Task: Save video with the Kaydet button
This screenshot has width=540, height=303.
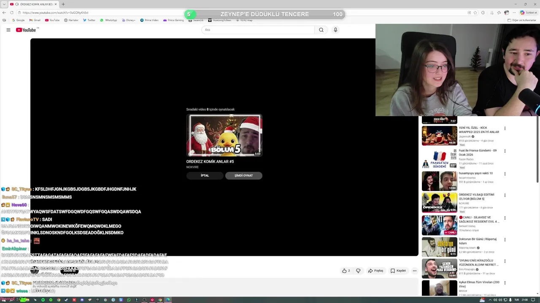Action: tap(398, 271)
